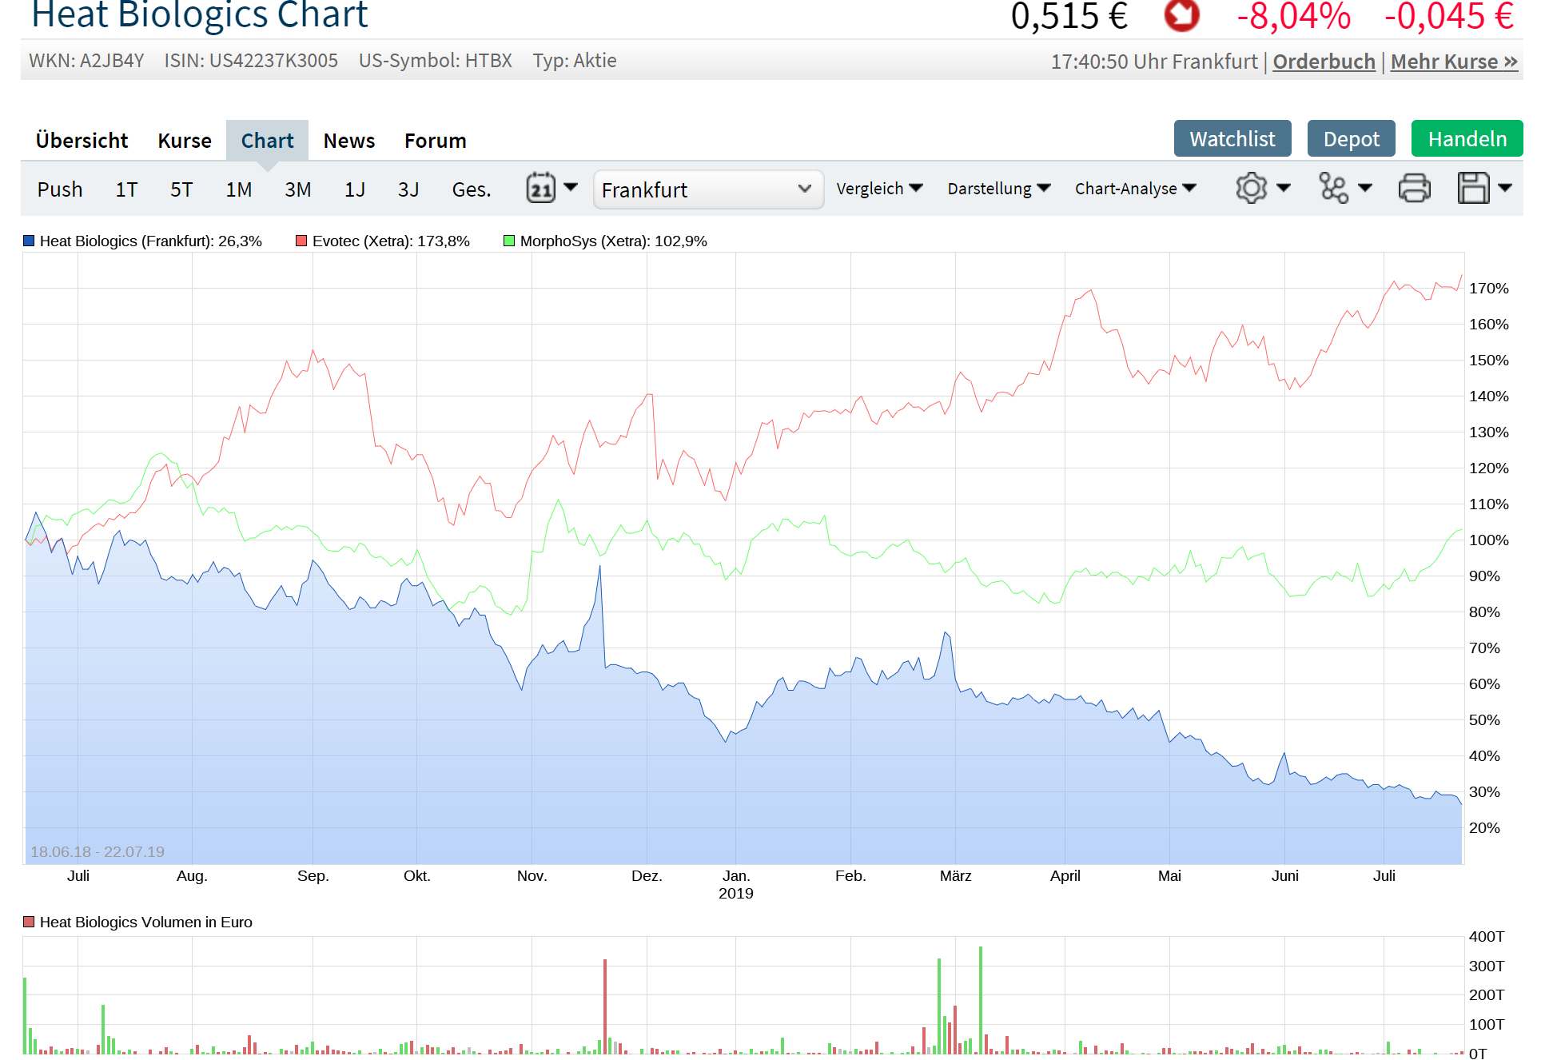Image resolution: width=1545 pixels, height=1060 pixels.
Task: Expand arrow next to gear icon
Action: click(x=1284, y=188)
